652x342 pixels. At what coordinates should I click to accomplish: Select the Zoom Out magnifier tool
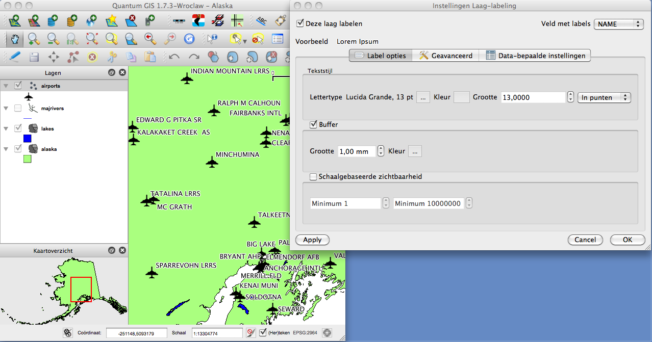click(53, 39)
